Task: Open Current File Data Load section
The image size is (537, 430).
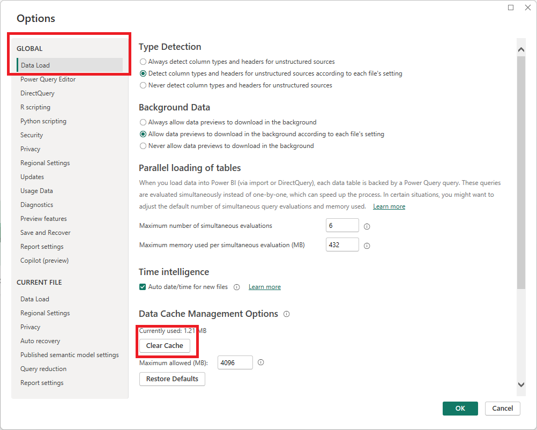Action: pos(35,299)
